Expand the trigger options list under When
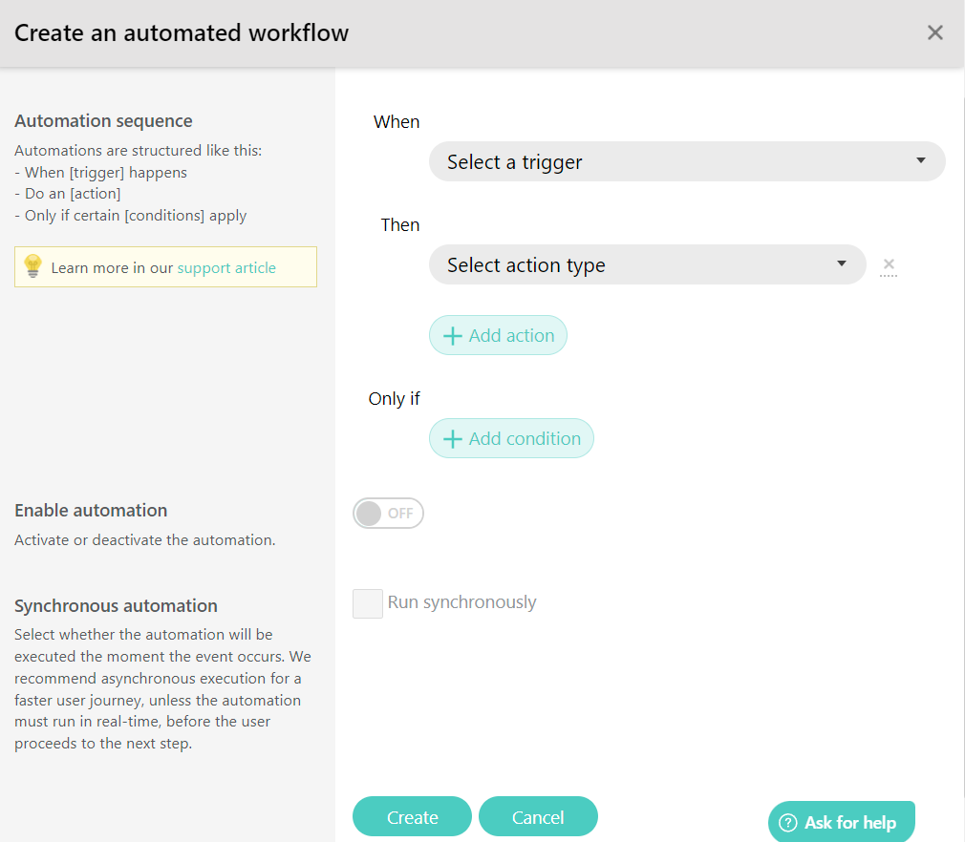The height and width of the screenshot is (842, 965). tap(686, 161)
